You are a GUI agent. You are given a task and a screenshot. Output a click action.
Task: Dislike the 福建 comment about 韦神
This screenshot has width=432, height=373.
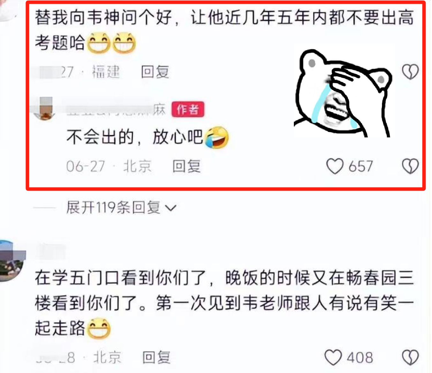tap(410, 72)
